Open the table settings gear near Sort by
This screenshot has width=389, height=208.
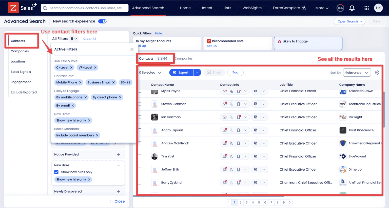pyautogui.click(x=377, y=73)
